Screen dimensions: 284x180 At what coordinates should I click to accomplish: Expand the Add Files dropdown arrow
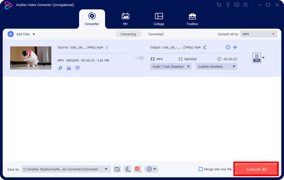[34, 34]
